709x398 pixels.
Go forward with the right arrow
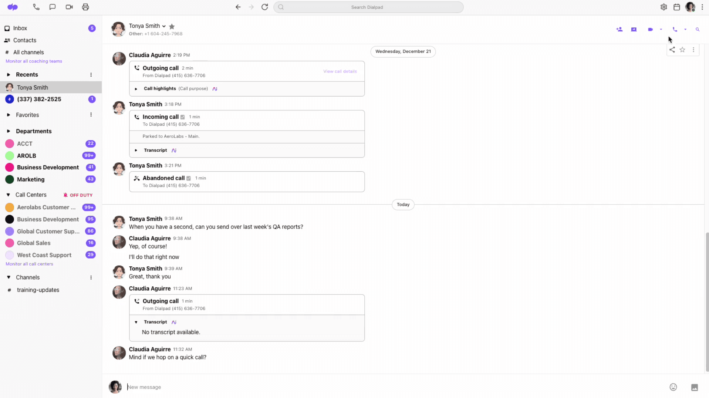251,7
